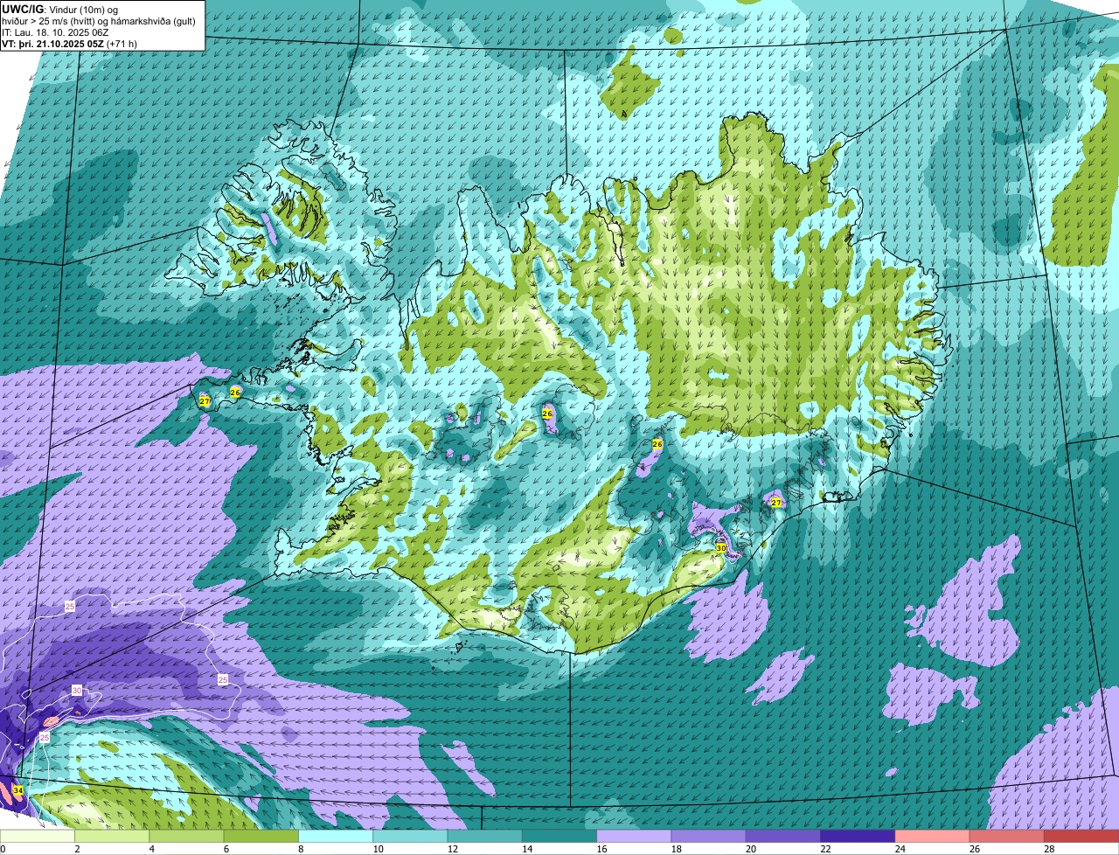Viewport: 1119px width, 855px height.
Task: Select the 20–22 m/s legend swatch
Action: click(x=783, y=836)
